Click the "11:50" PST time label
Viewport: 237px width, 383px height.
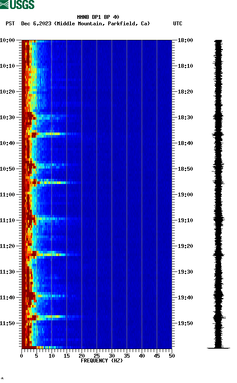tap(7, 323)
